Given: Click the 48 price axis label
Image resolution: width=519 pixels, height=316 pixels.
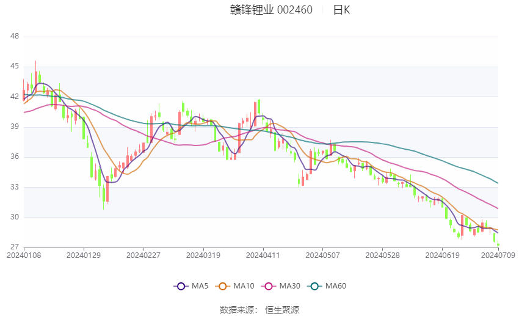Looking at the screenshot, I should tap(15, 36).
